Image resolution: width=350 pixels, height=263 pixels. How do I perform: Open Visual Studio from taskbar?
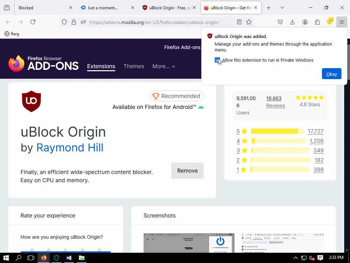click(x=69, y=258)
